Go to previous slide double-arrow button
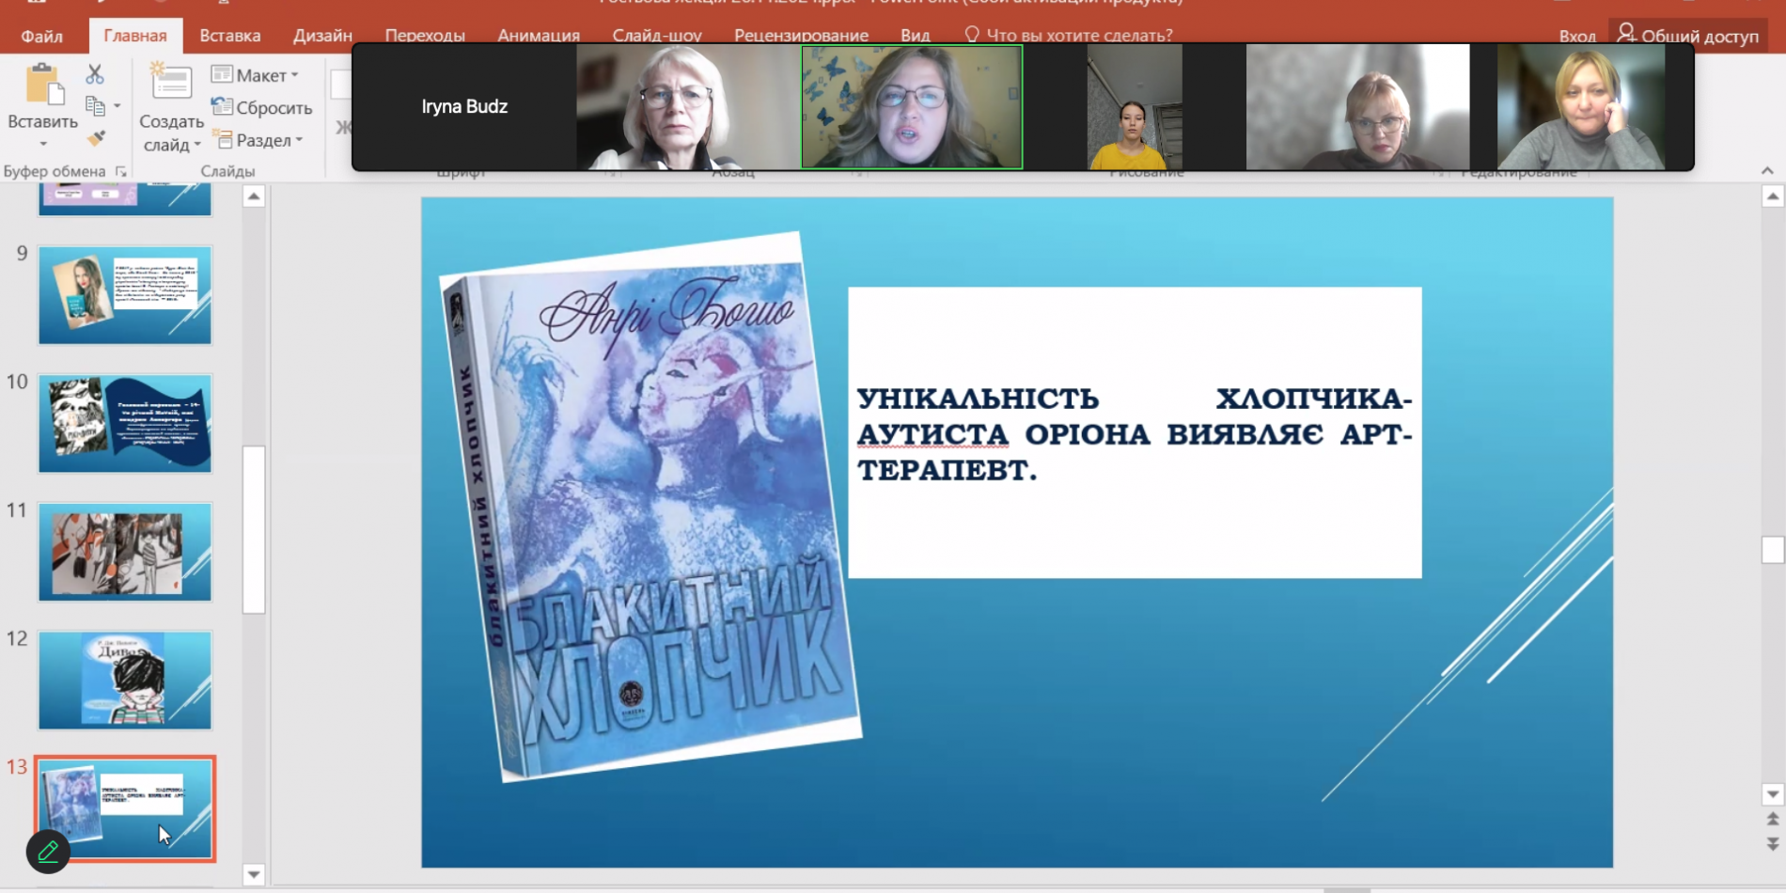Viewport: 1786px width, 893px height. click(x=1773, y=820)
